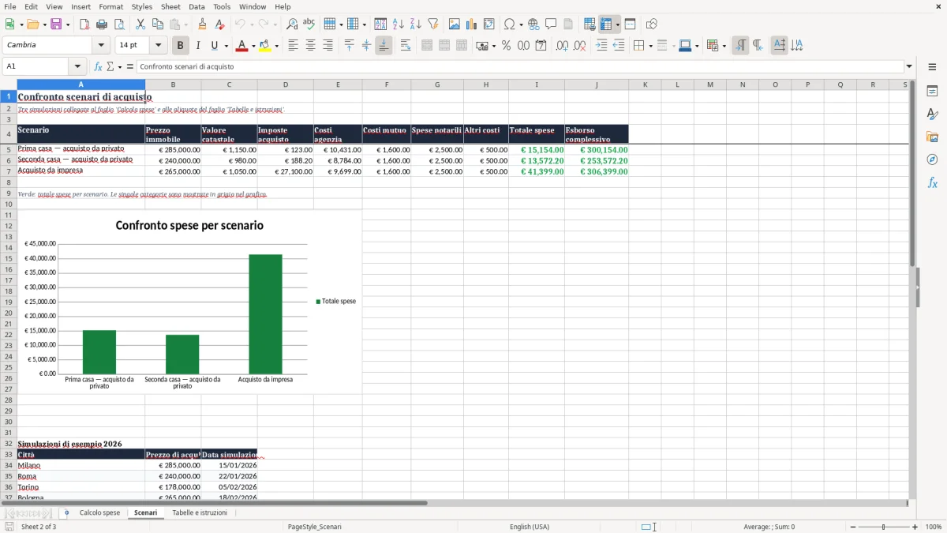Open the Sheet menu
The height and width of the screenshot is (533, 947).
(170, 6)
